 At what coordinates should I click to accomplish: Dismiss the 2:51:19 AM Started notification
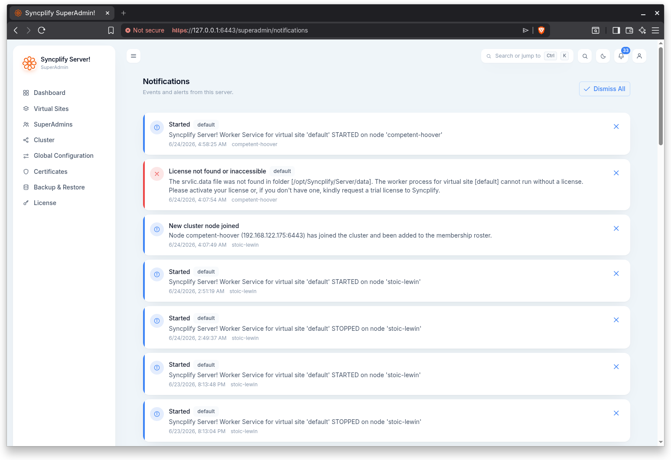[616, 274]
